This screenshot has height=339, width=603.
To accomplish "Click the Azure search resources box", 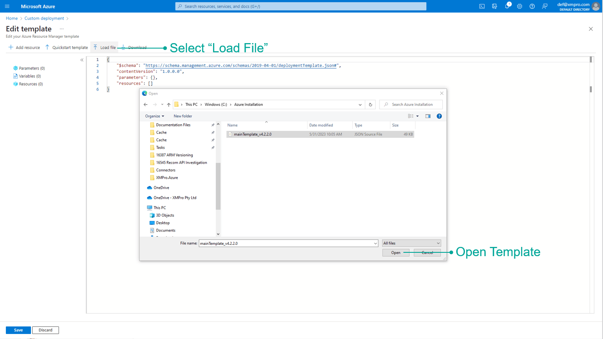I will (301, 6).
